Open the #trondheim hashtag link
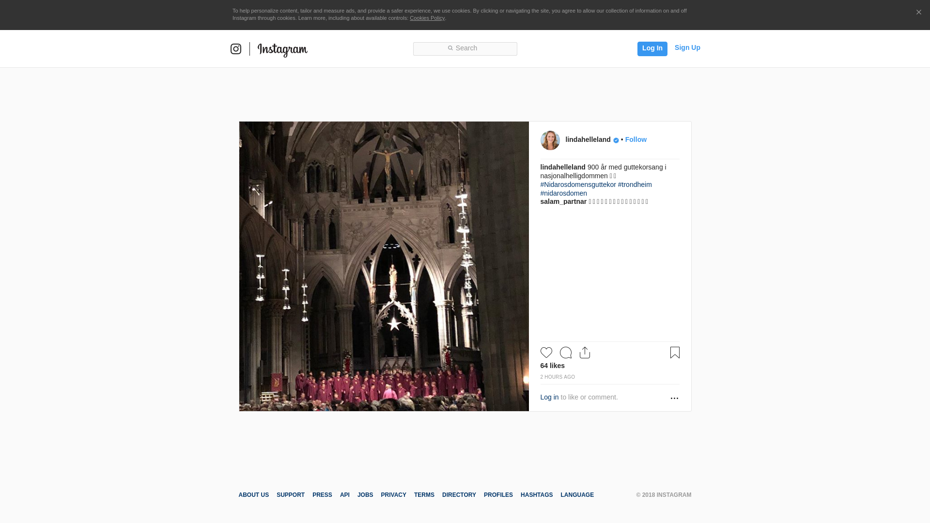Image resolution: width=930 pixels, height=523 pixels. (x=635, y=185)
